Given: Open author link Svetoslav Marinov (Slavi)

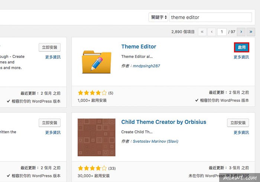Looking at the screenshot, I should coord(156,142).
